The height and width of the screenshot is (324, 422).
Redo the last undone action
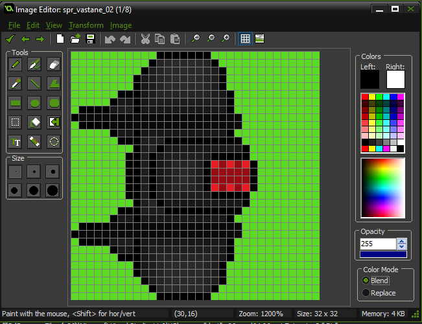[125, 40]
